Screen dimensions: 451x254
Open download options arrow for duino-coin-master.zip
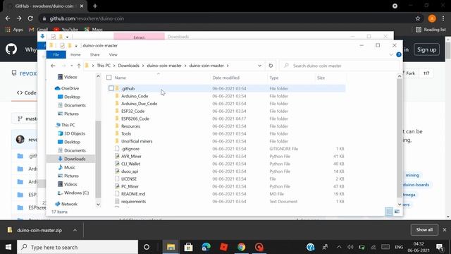(75, 230)
